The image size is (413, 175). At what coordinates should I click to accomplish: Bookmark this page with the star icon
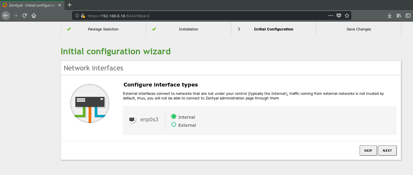coord(347,16)
